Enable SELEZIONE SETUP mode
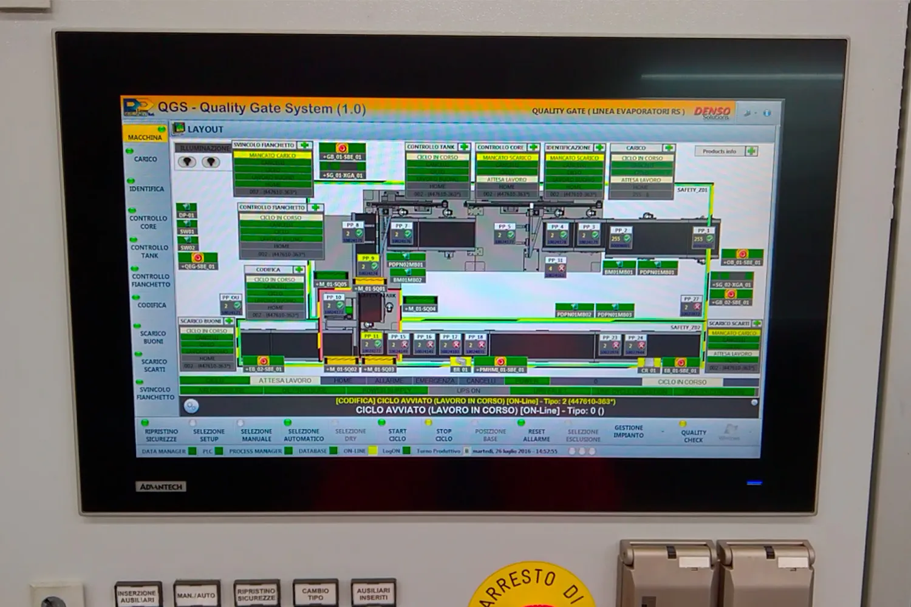 (x=208, y=432)
